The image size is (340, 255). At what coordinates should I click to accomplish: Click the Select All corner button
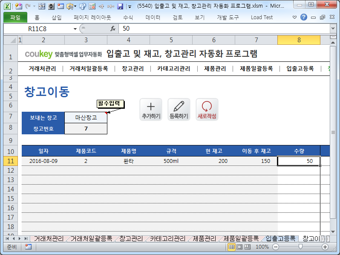tap(11, 40)
